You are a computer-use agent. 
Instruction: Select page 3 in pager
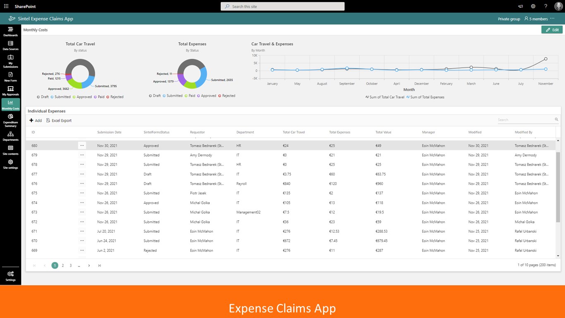point(71,265)
